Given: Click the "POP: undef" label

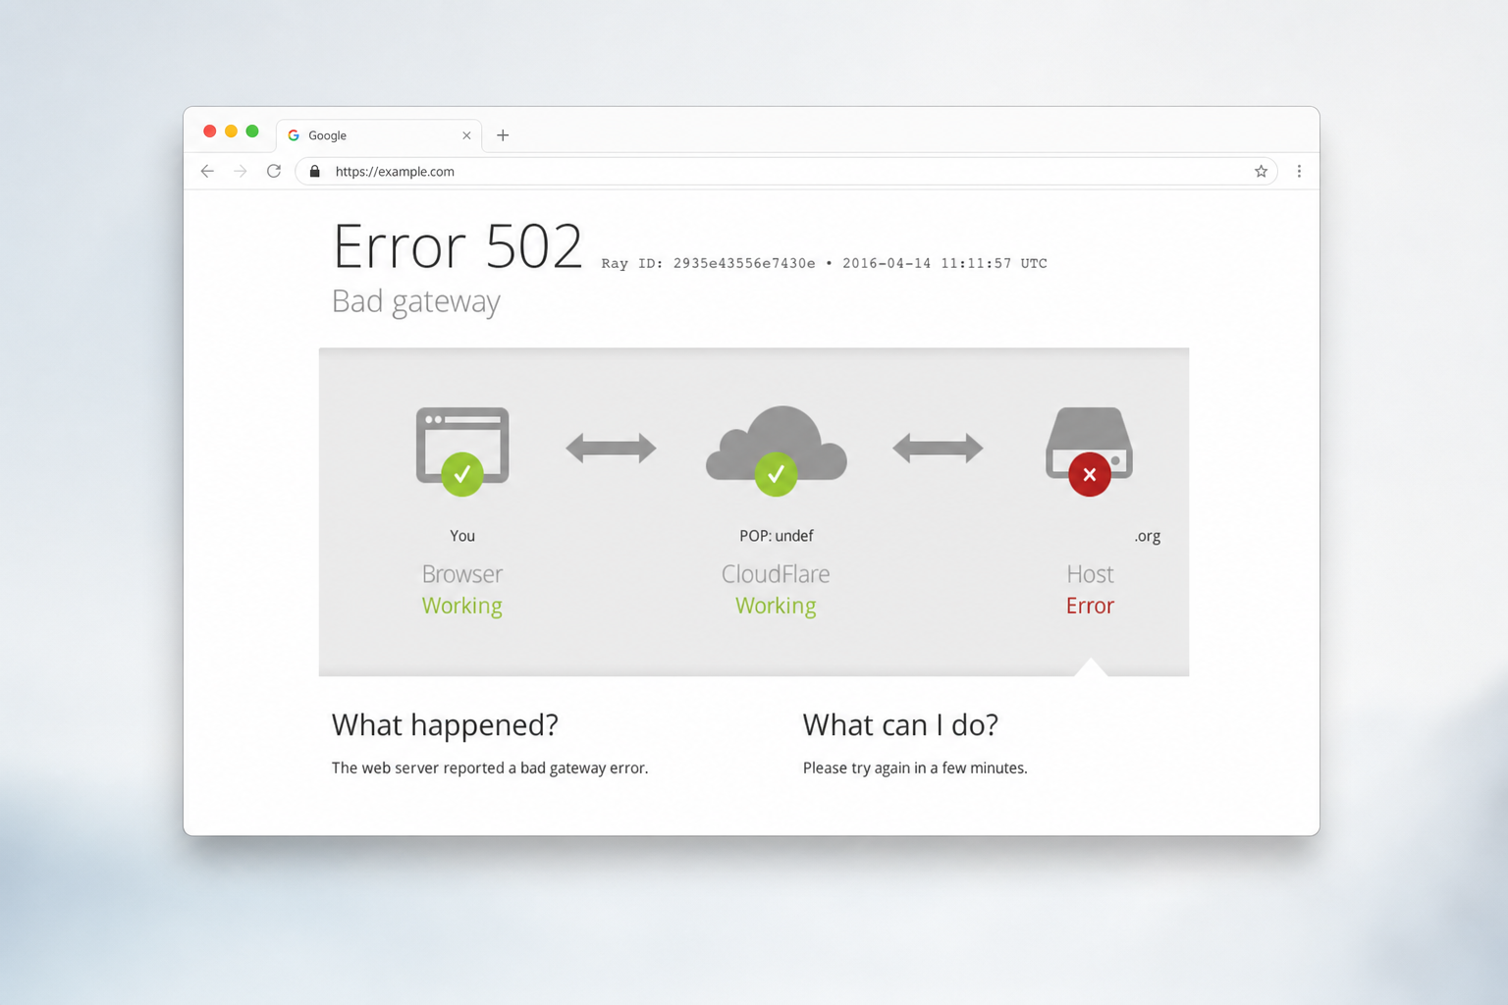Looking at the screenshot, I should click(777, 536).
